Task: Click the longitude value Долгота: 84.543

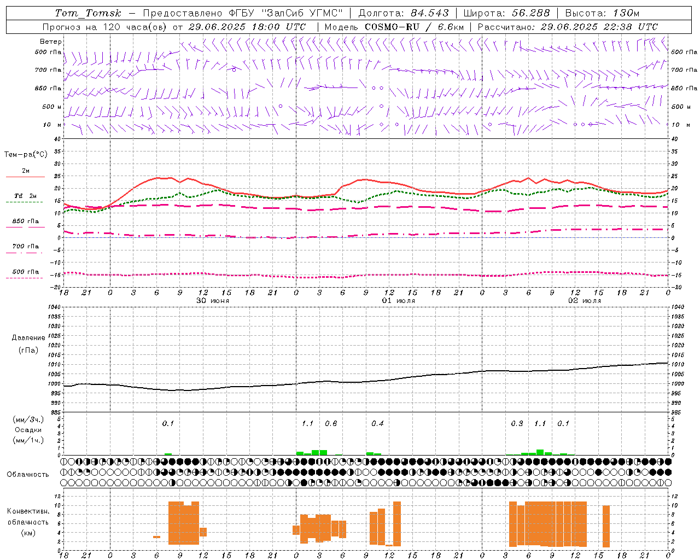Action: (404, 13)
